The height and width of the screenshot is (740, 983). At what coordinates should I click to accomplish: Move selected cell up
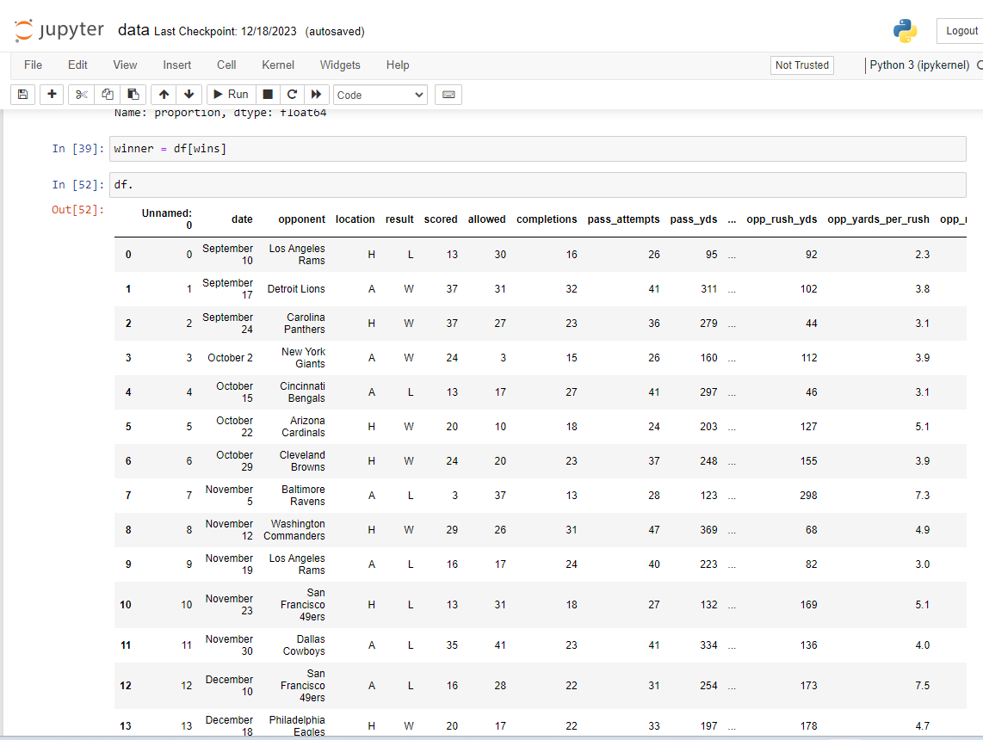click(x=164, y=95)
